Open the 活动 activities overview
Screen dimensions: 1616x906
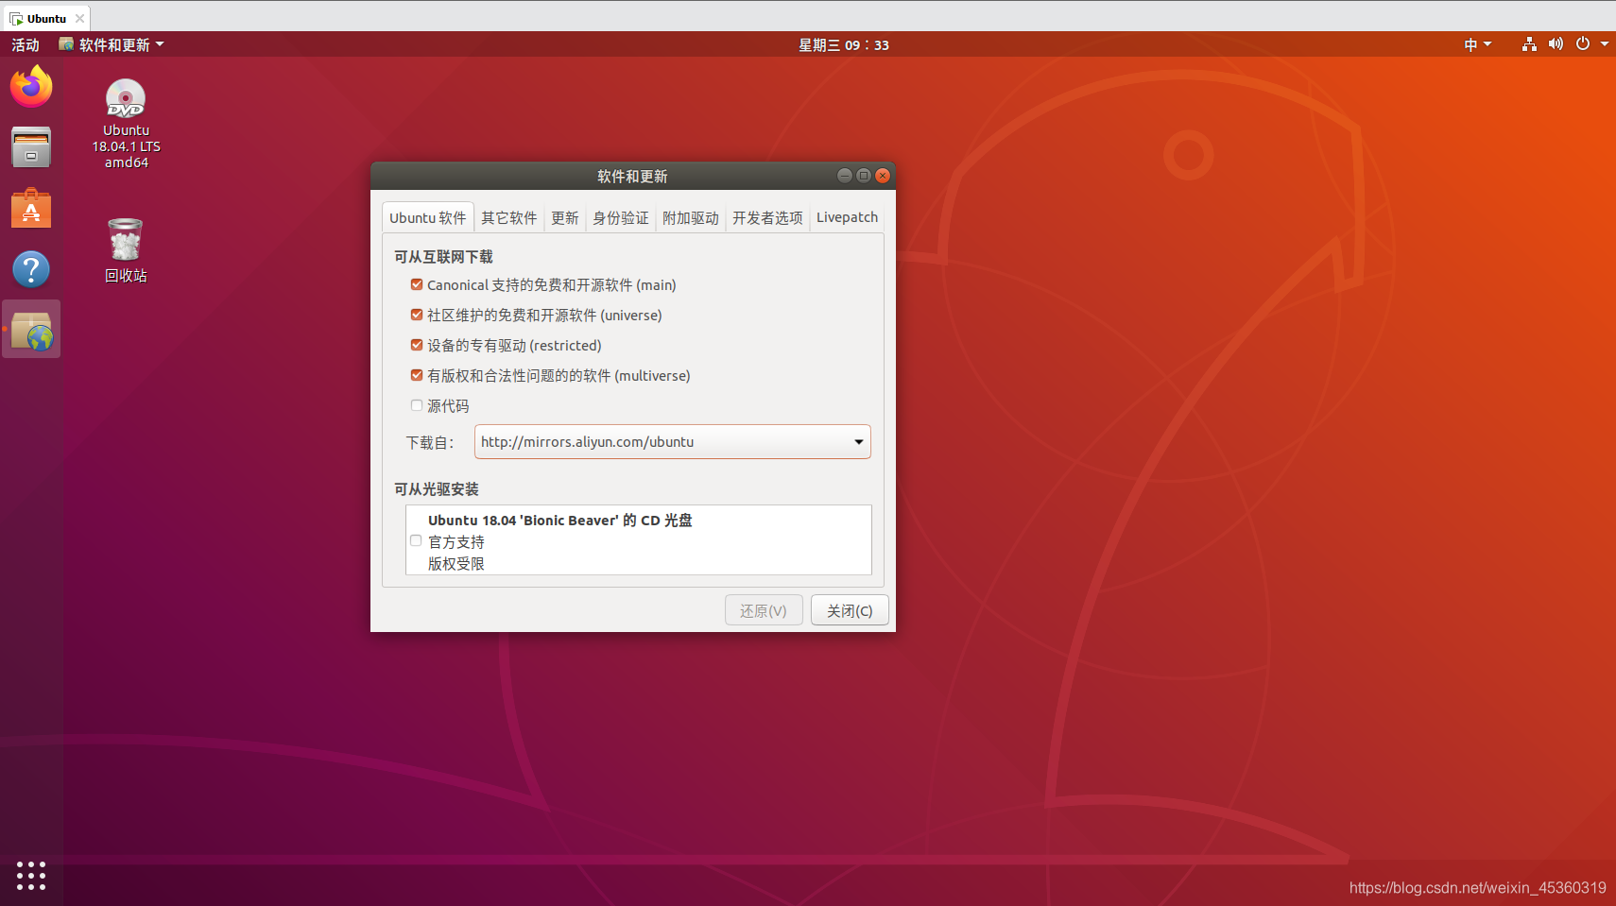point(26,44)
